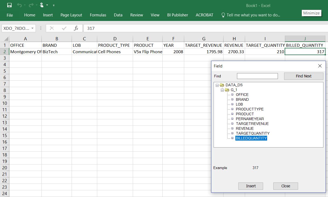The image size is (328, 197).
Task: Select the OFFICE field node
Action: tap(242, 95)
